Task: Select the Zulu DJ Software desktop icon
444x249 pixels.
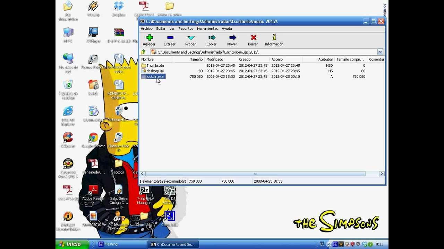Action: click(x=169, y=195)
